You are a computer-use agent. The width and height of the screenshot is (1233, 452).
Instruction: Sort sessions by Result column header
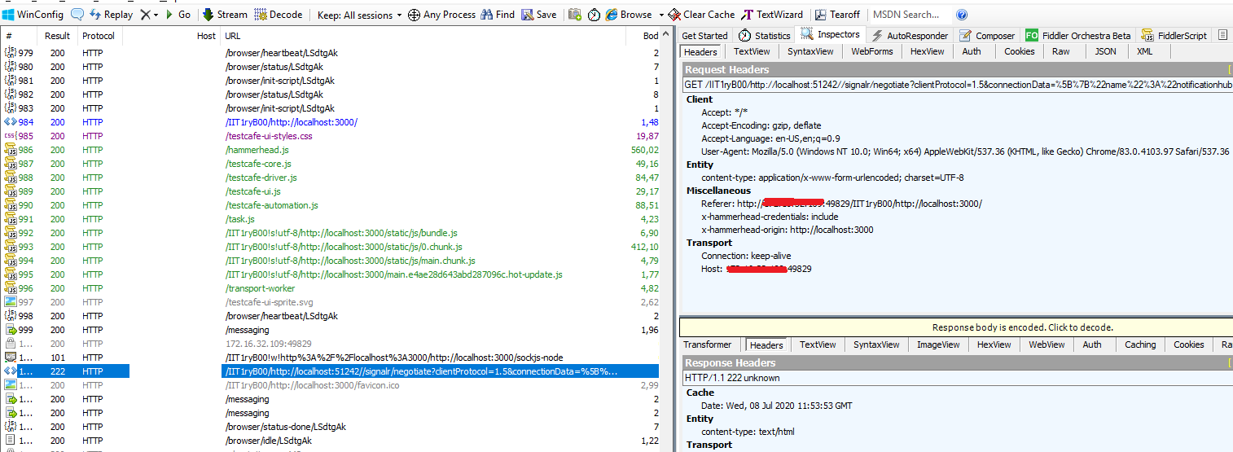point(58,36)
